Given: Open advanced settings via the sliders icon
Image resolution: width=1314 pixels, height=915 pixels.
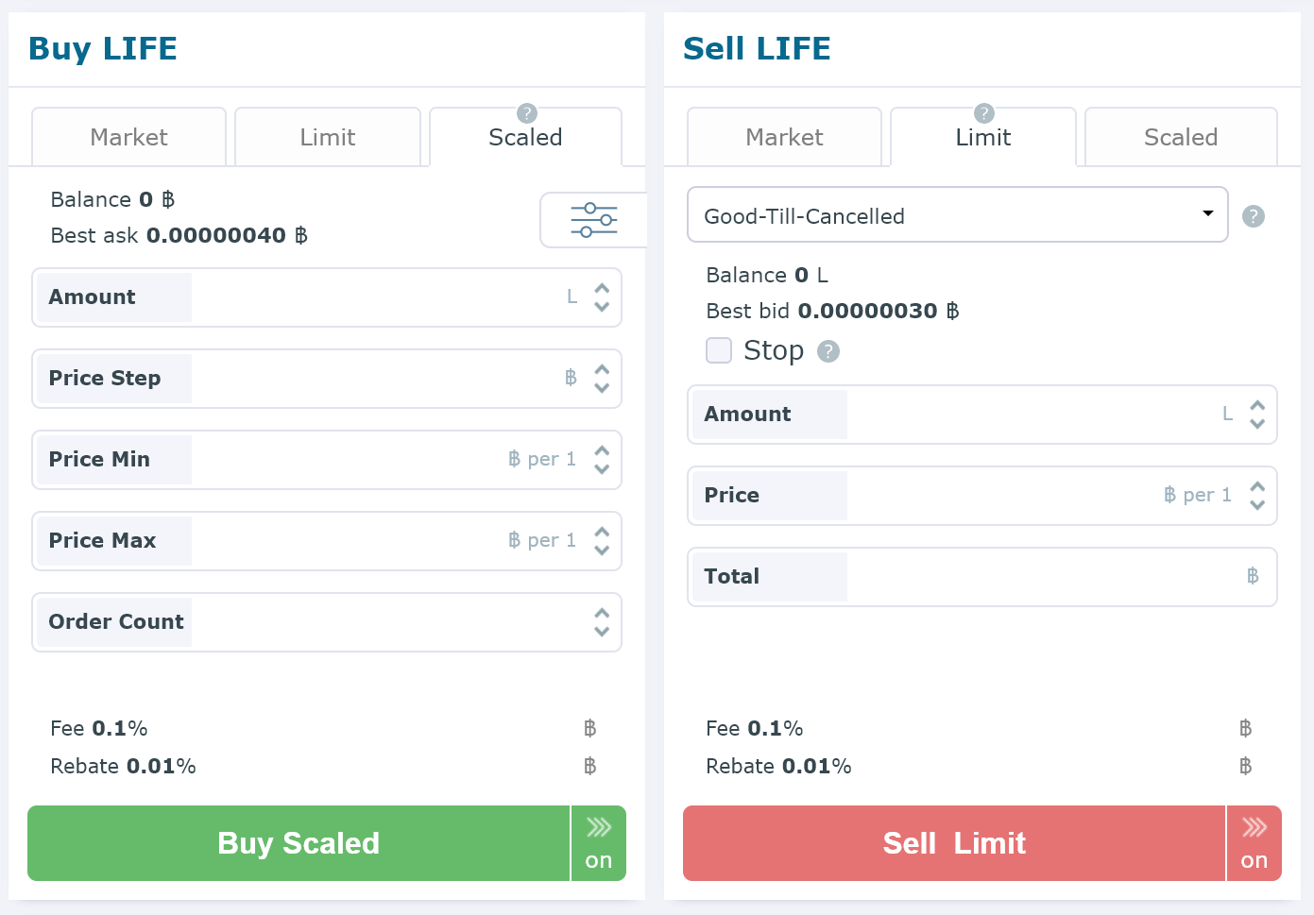Looking at the screenshot, I should tap(593, 219).
